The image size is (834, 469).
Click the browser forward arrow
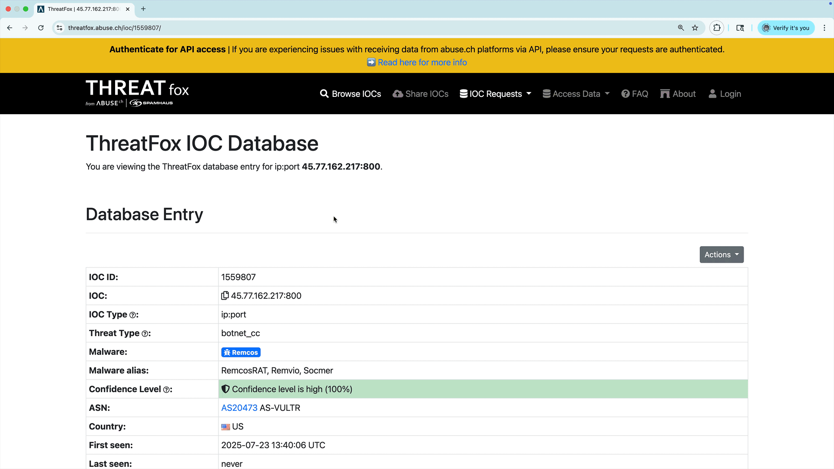tap(25, 28)
